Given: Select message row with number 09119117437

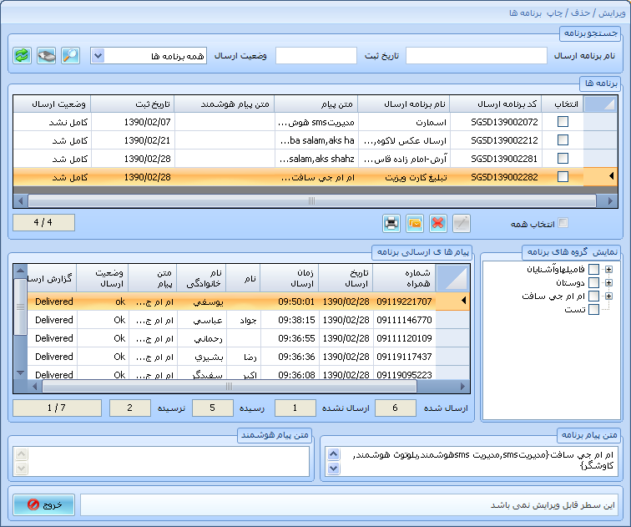Looking at the screenshot, I should [x=249, y=357].
